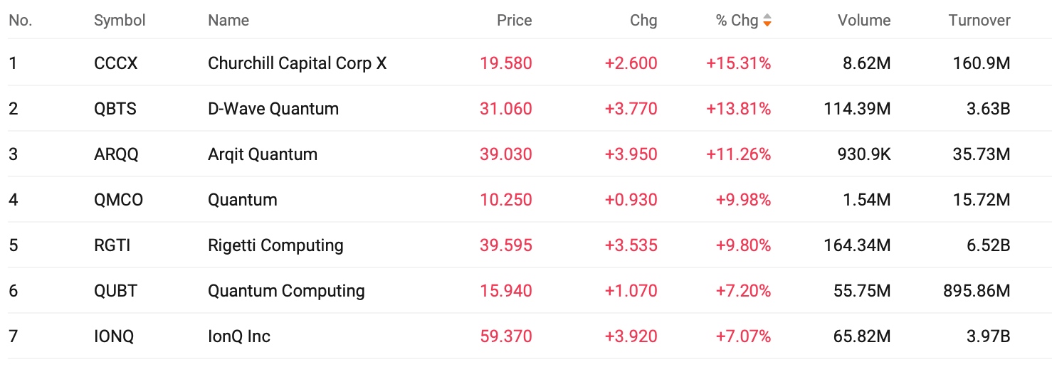
Task: Open the CCCX ticker symbol
Action: tap(116, 63)
